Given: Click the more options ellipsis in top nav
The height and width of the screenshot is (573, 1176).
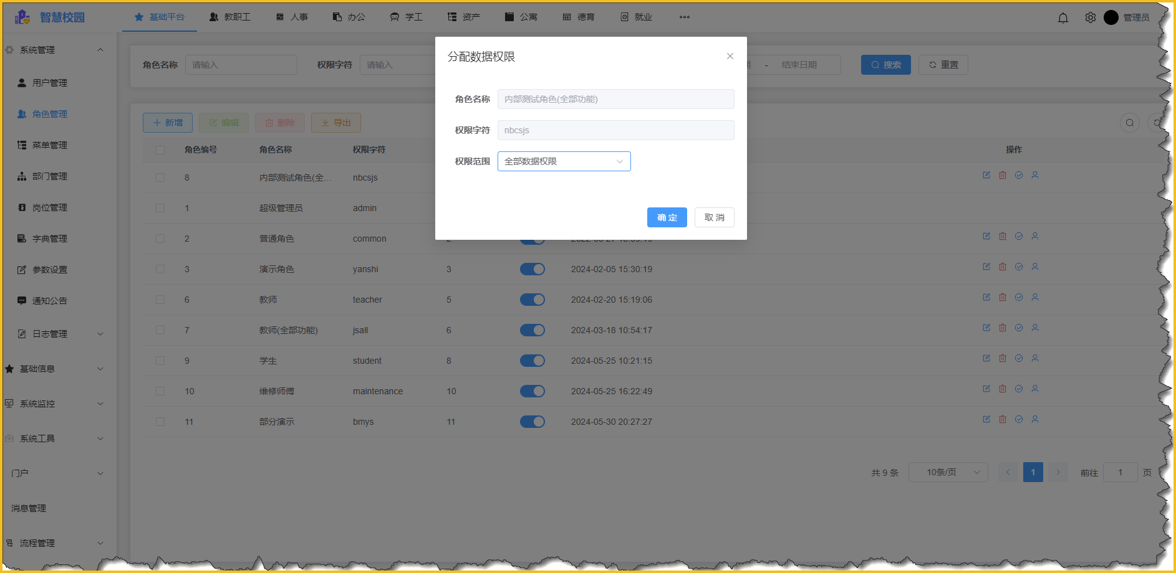Looking at the screenshot, I should [x=685, y=17].
